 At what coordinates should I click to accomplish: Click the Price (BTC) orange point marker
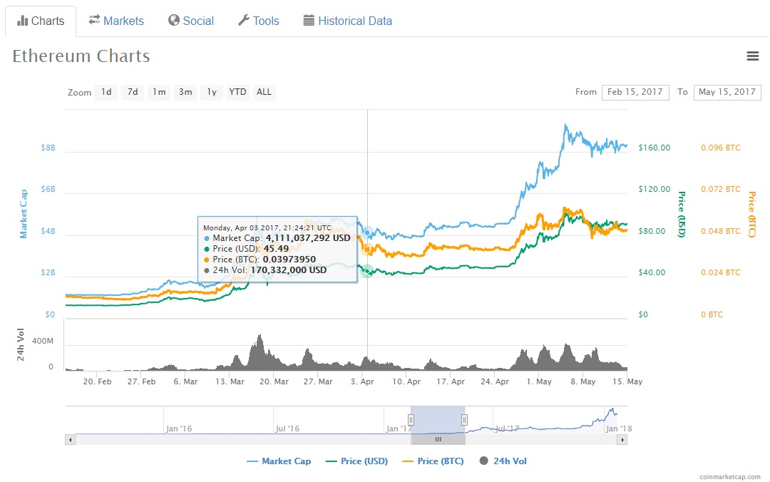pos(367,250)
